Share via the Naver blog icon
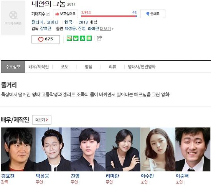This screenshot has height=188, width=211. pos(69,38)
